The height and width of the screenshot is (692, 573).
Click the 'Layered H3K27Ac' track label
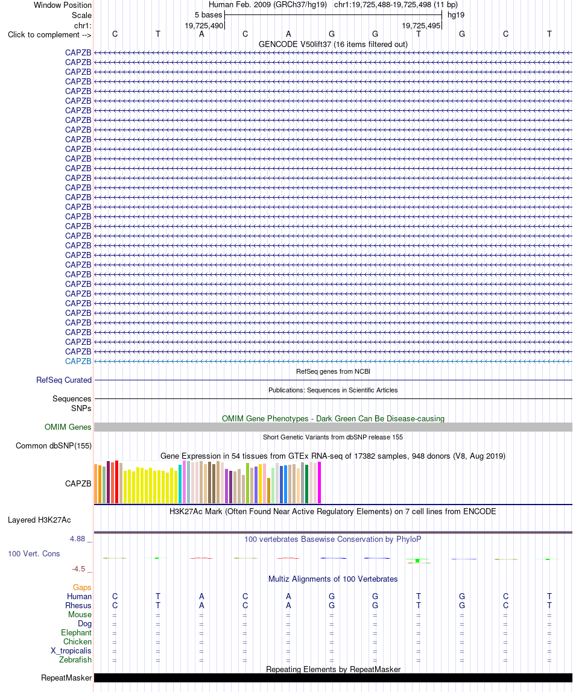(x=39, y=520)
